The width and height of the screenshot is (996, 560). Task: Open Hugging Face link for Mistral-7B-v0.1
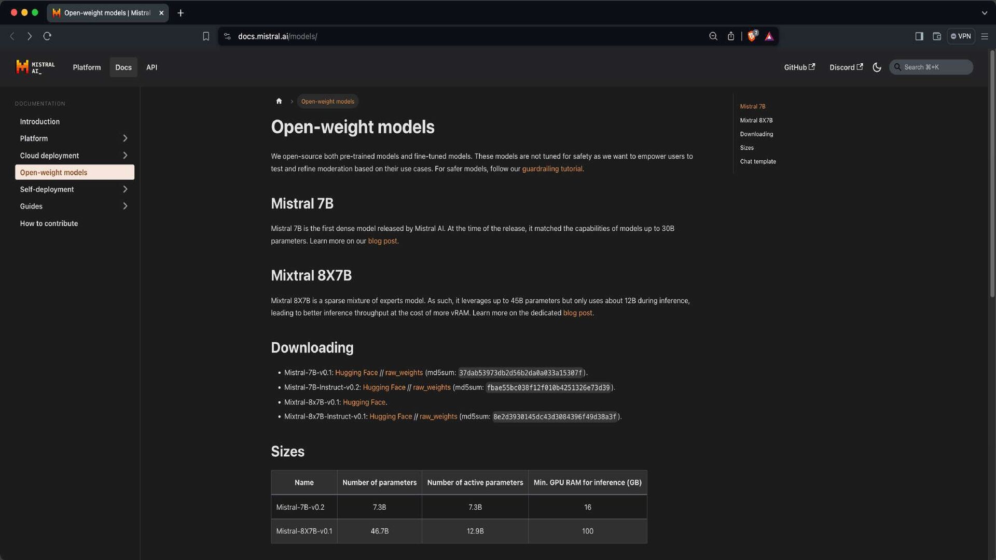point(356,373)
